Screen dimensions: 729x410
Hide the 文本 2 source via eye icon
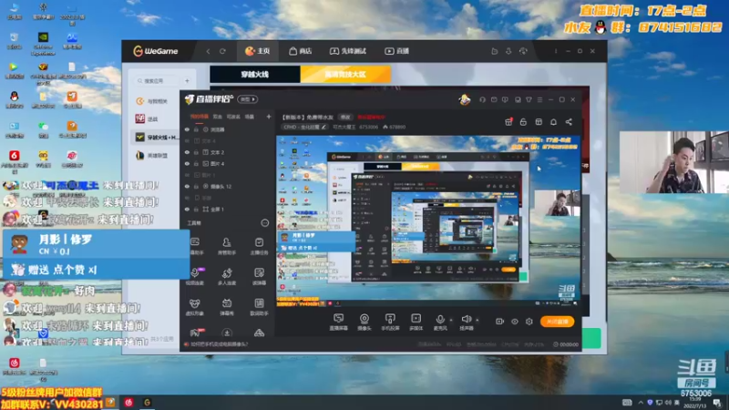[x=188, y=152]
